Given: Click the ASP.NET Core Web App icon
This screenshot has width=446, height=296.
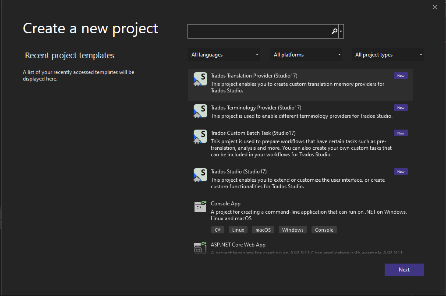Looking at the screenshot, I should 200,248.
